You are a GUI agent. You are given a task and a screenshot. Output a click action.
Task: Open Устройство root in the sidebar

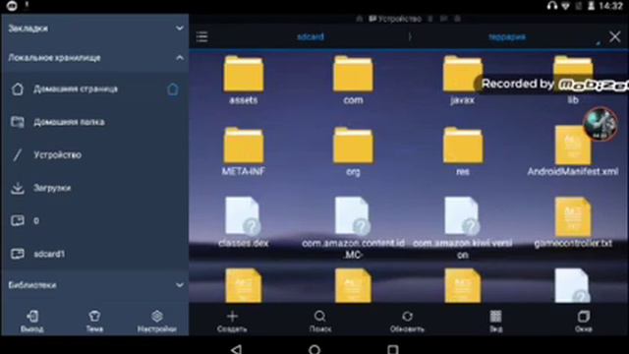click(x=95, y=154)
